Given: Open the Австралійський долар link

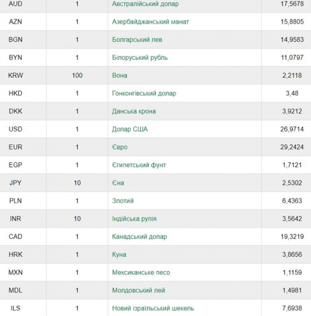Looking at the screenshot, I should click(x=145, y=4).
